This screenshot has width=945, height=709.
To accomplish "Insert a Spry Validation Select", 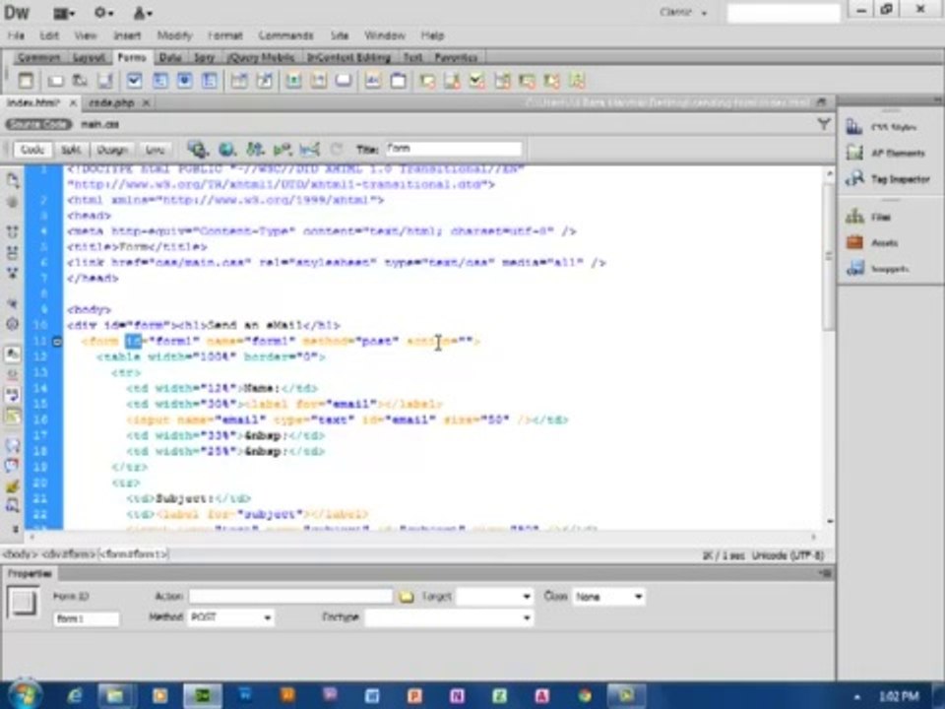I will (x=502, y=80).
